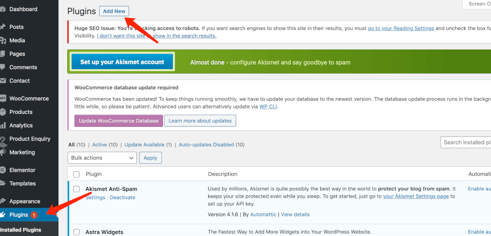Viewport: 491px width, 236px height.
Task: Focus the Search installed plugins field
Action: pos(465,142)
